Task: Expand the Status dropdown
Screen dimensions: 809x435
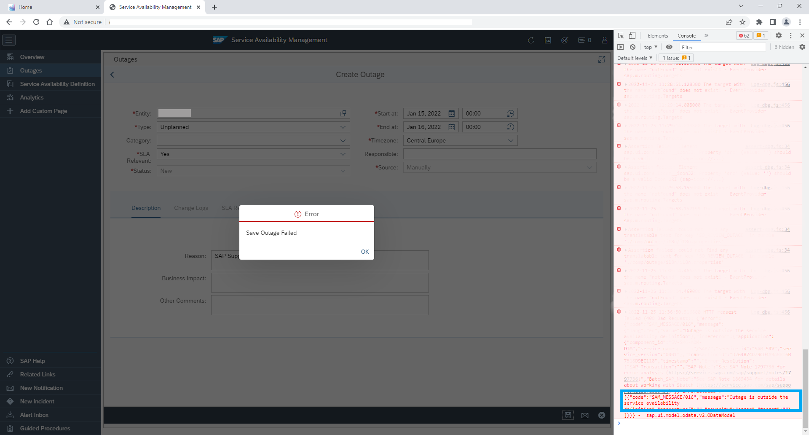Action: [343, 171]
